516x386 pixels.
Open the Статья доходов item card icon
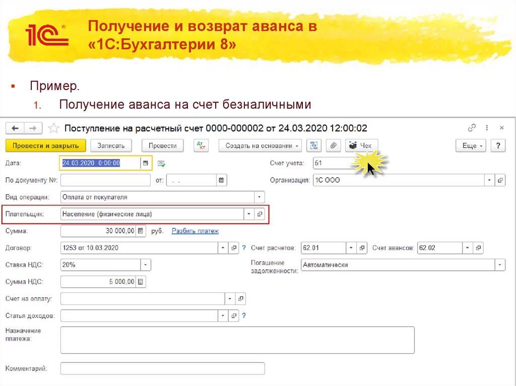point(234,316)
